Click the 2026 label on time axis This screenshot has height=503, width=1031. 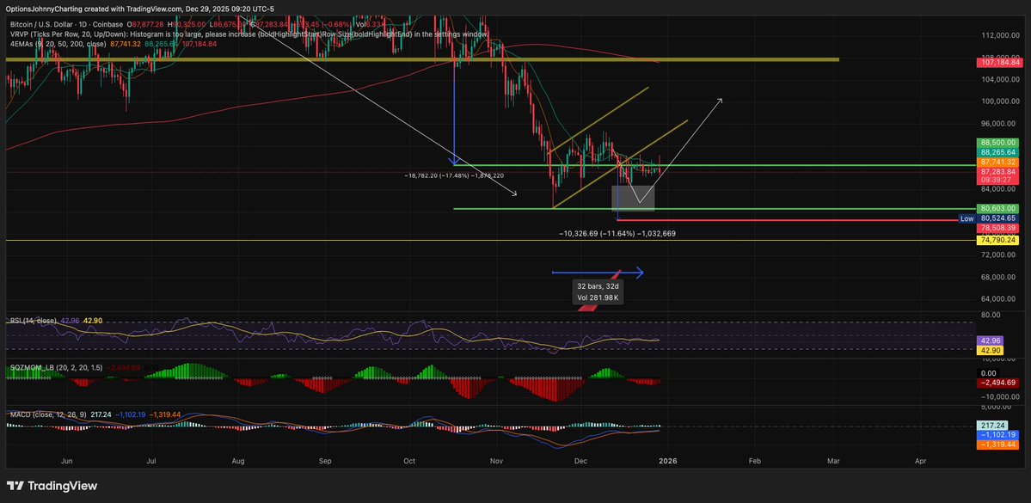point(668,462)
